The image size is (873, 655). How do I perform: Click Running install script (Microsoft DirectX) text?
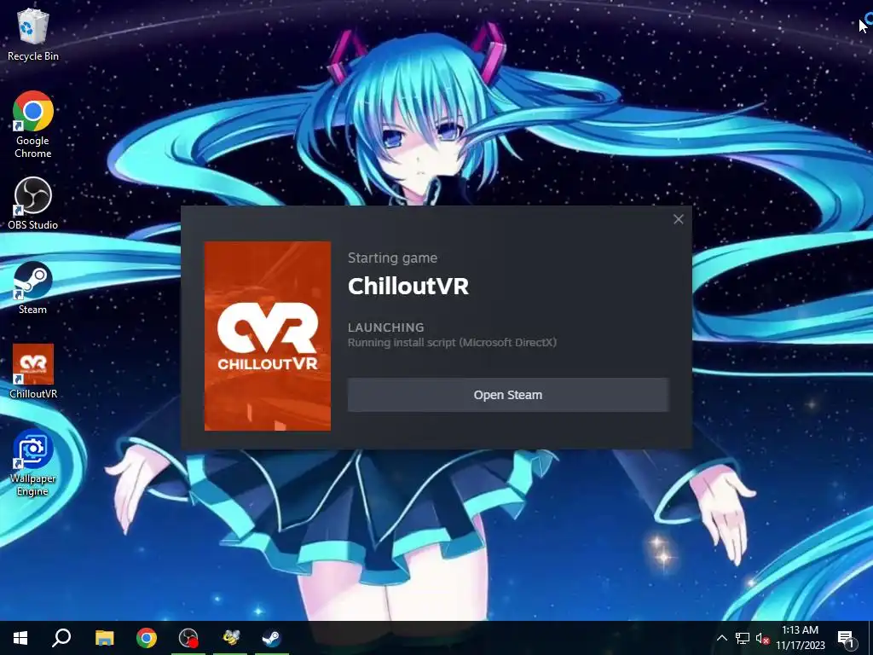tap(452, 343)
